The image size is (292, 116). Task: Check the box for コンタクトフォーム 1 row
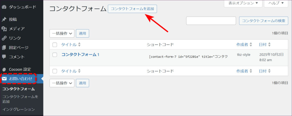click(x=55, y=55)
